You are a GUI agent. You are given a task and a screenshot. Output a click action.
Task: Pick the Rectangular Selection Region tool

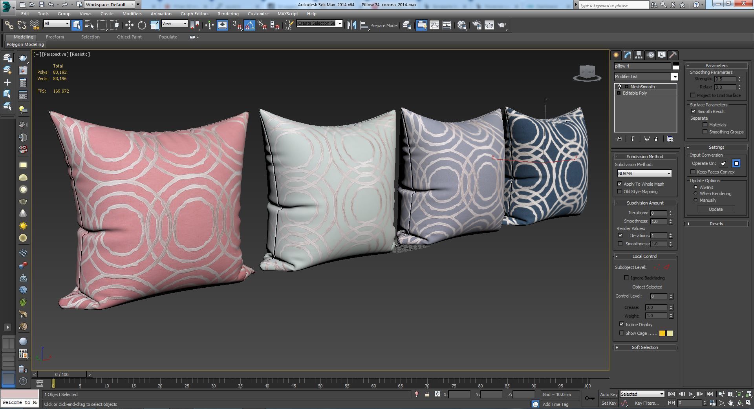click(102, 25)
